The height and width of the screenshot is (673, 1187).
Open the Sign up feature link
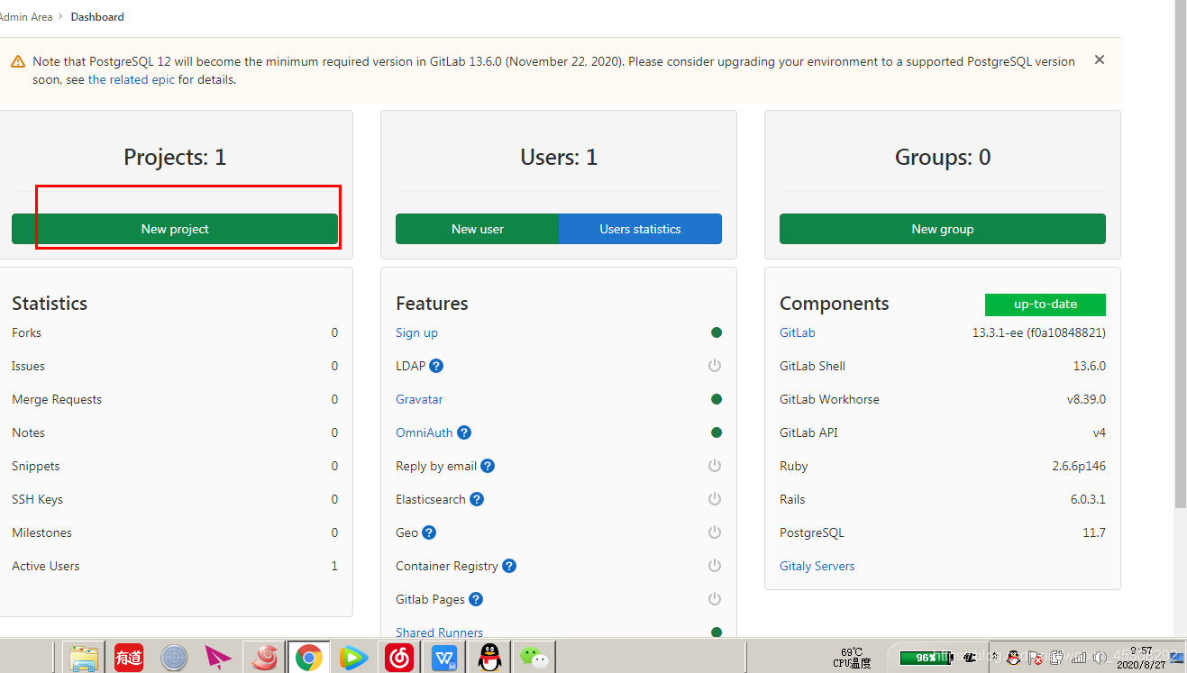[x=416, y=332]
